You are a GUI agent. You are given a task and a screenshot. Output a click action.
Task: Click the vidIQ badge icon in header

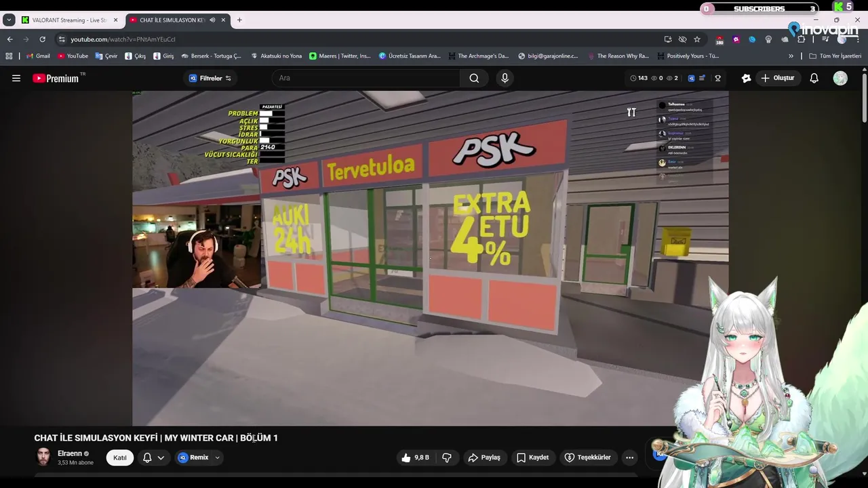[691, 78]
